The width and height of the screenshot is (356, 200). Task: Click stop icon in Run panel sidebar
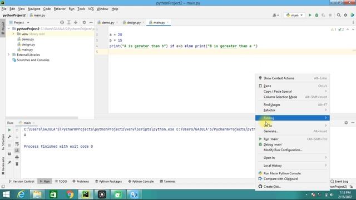click(x=9, y=145)
